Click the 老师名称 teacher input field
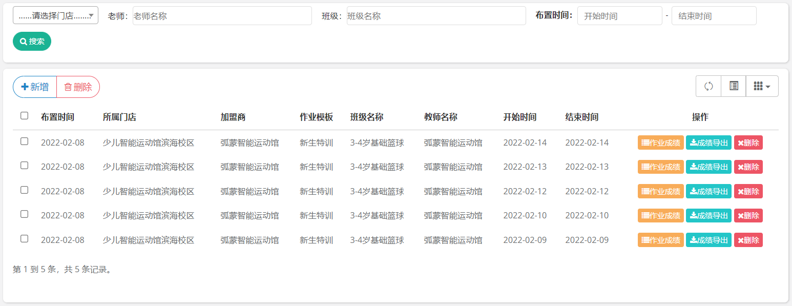The height and width of the screenshot is (306, 792). (222, 16)
